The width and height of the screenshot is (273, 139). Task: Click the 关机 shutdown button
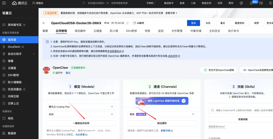(x=208, y=23)
